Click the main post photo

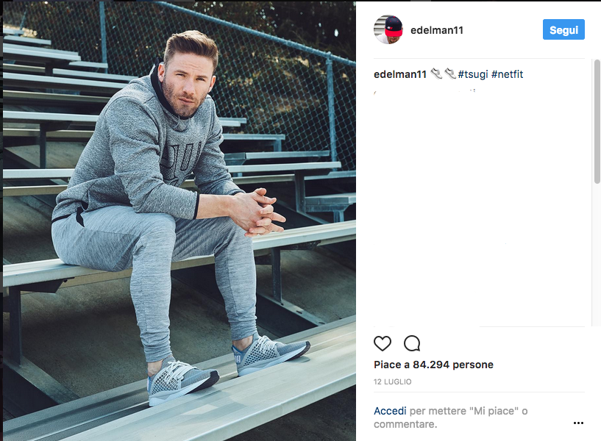[x=179, y=221]
